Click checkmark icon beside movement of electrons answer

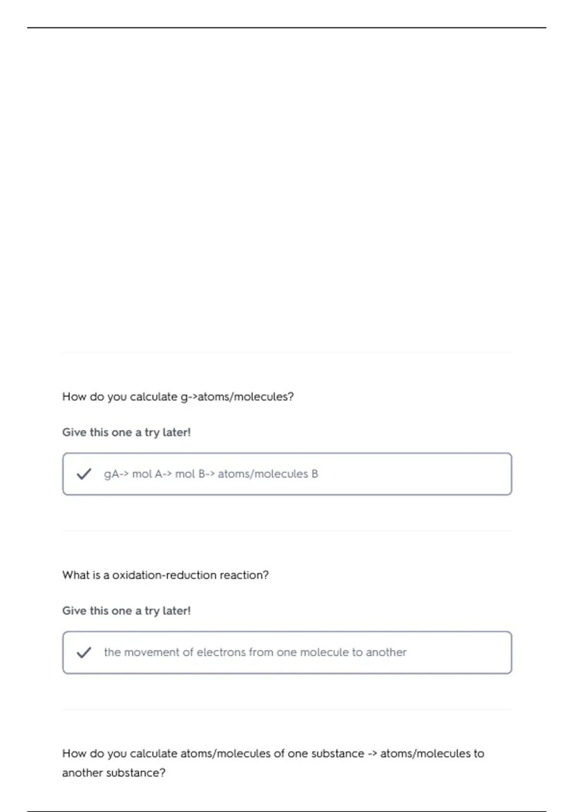click(84, 652)
